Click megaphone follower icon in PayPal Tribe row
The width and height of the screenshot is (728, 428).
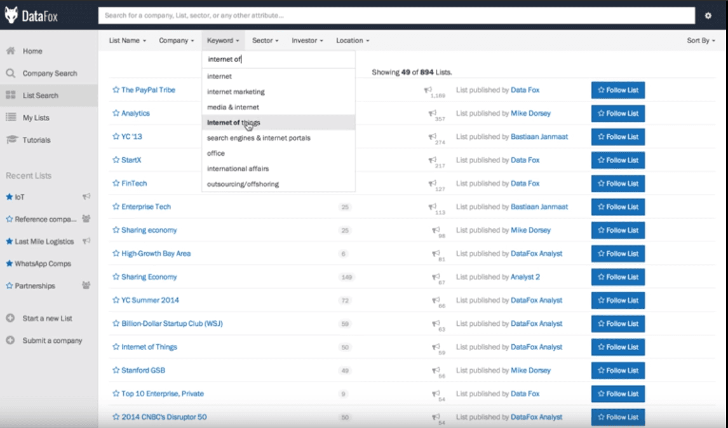pos(428,90)
